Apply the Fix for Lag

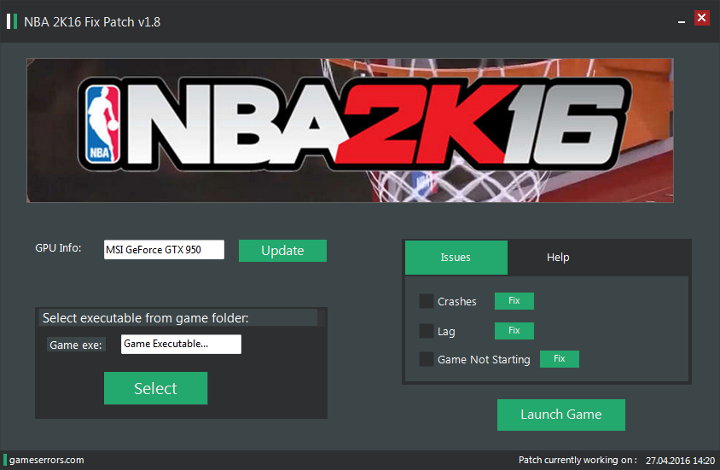click(514, 331)
